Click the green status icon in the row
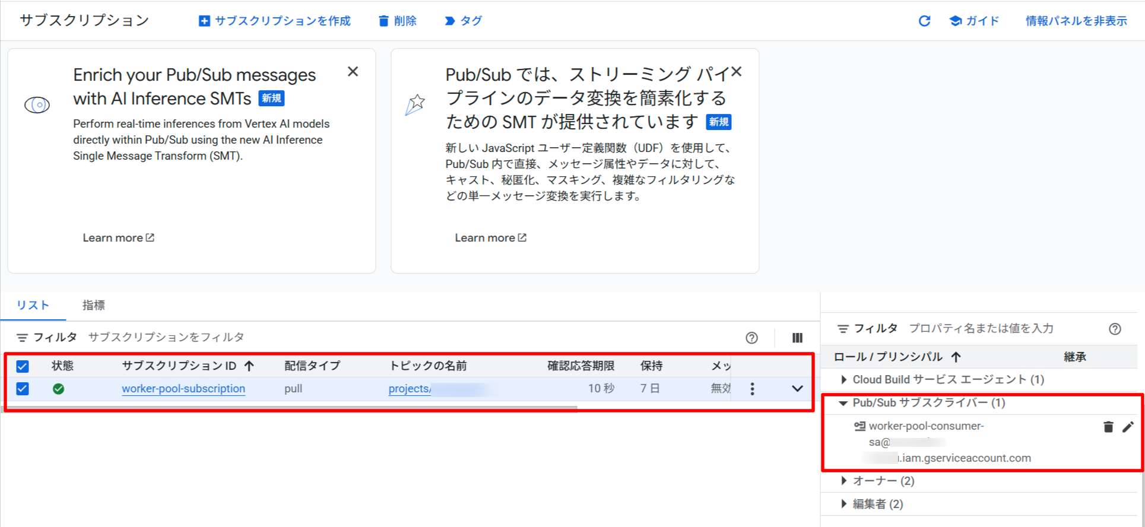The width and height of the screenshot is (1145, 527). point(58,389)
